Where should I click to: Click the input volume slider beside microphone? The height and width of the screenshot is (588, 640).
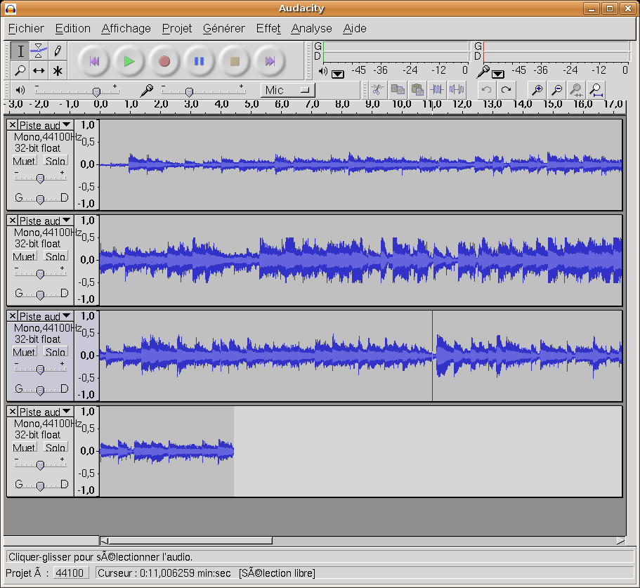pos(203,90)
